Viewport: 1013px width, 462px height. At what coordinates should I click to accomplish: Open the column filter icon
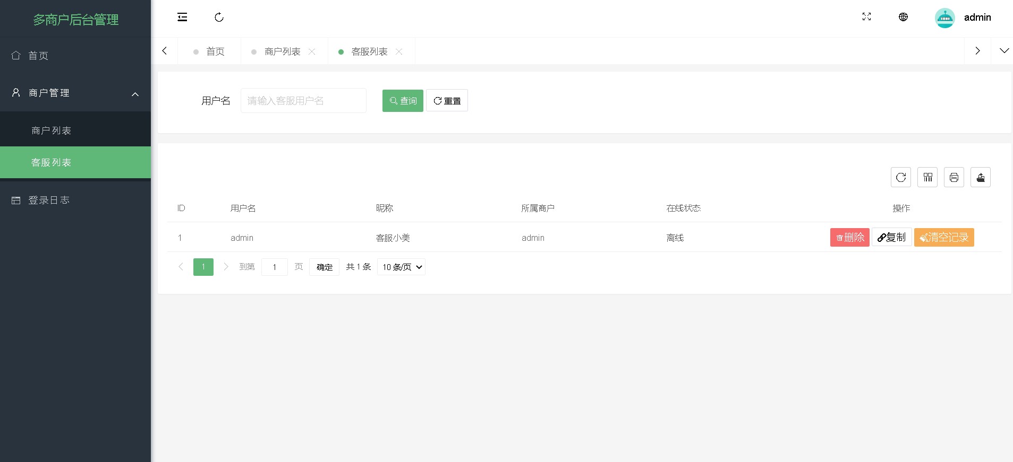[x=927, y=177]
